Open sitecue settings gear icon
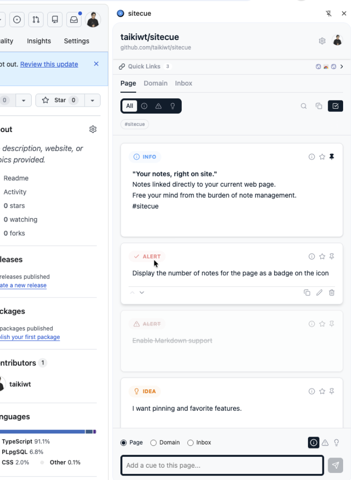Screen dimensions: 351x480 pos(322,41)
